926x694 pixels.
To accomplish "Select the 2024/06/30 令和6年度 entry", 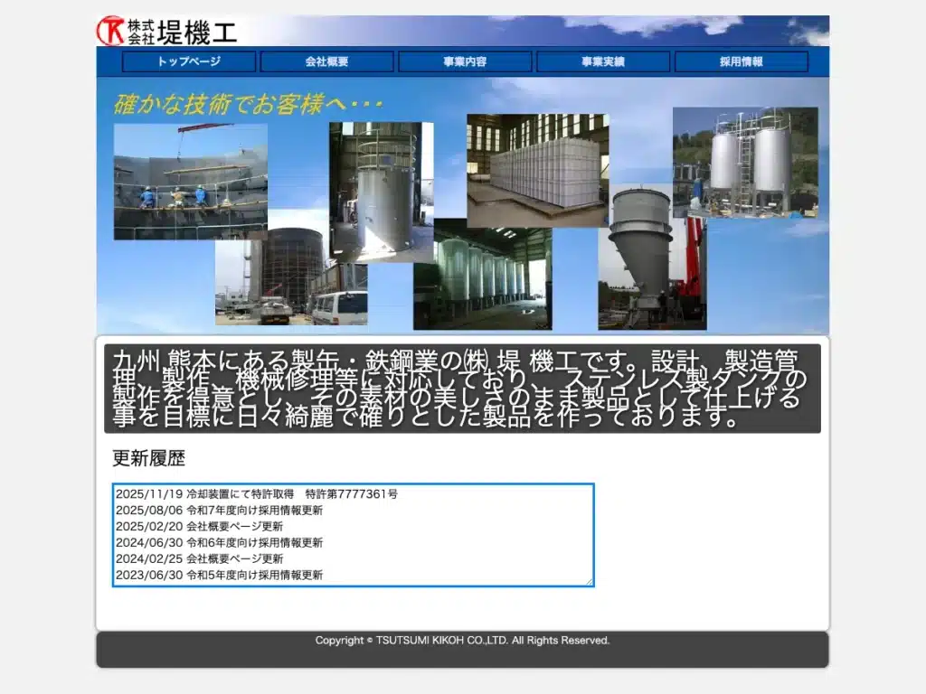I will (x=219, y=542).
